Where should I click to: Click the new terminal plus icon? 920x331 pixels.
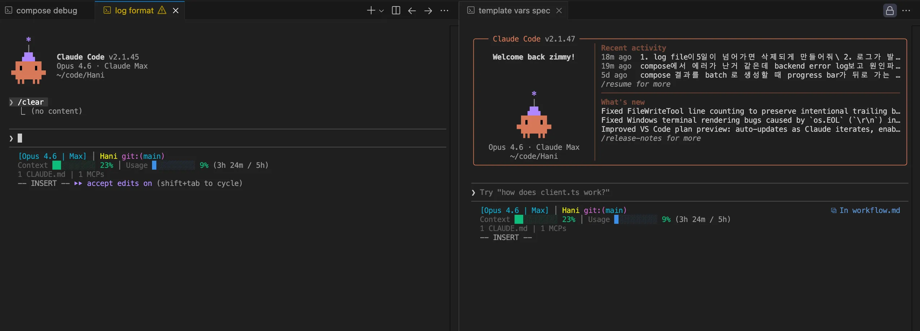pos(370,10)
